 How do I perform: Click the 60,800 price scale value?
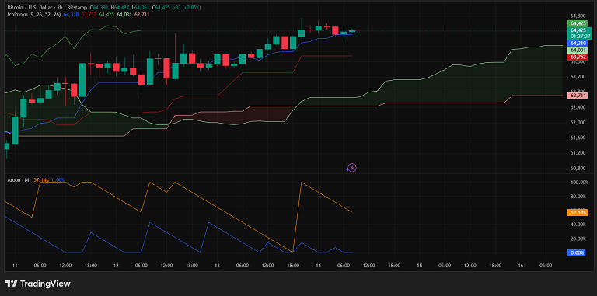pos(578,168)
